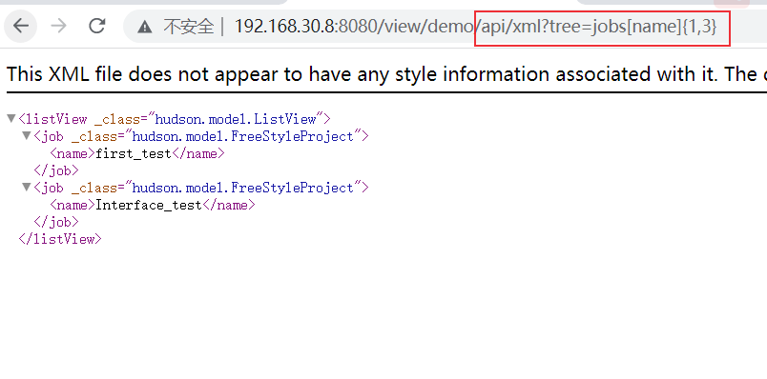Collapse the listView root node
767x379 pixels.
pos(11,118)
